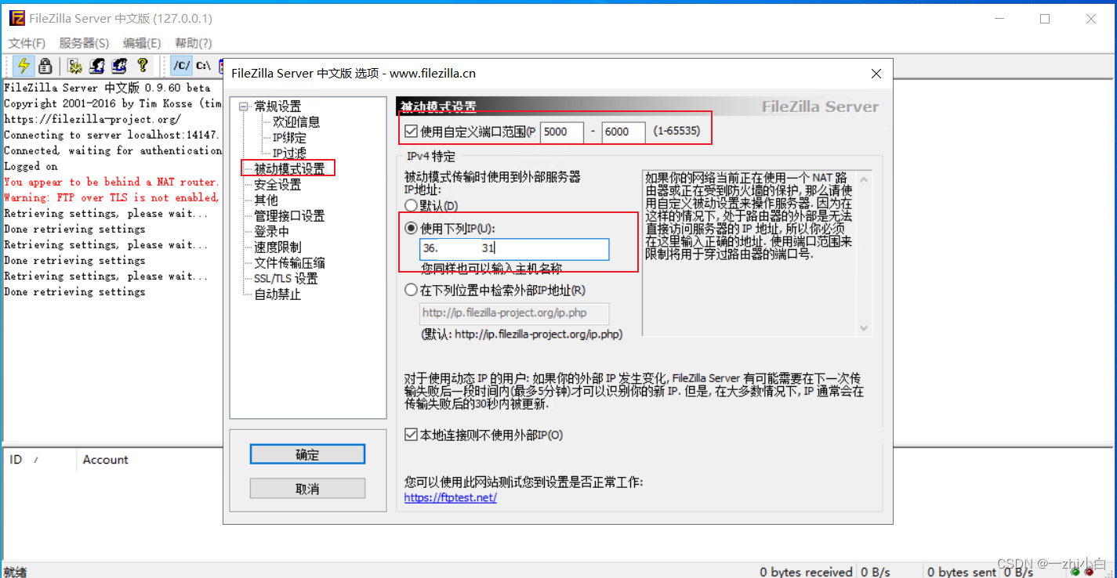Click the 就绪 status bar text

(16, 572)
